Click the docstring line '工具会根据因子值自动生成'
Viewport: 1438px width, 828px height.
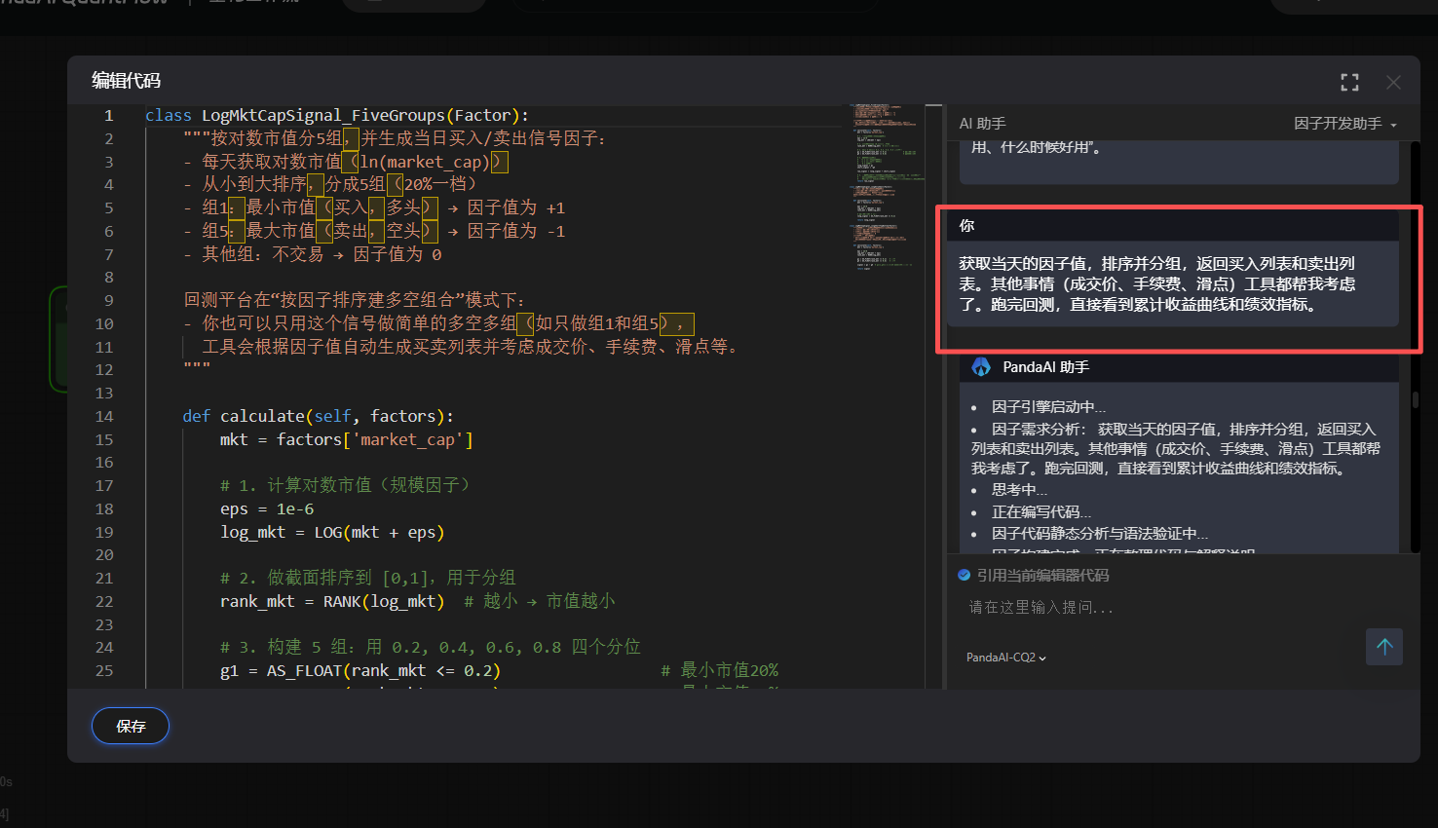pyautogui.click(x=470, y=348)
